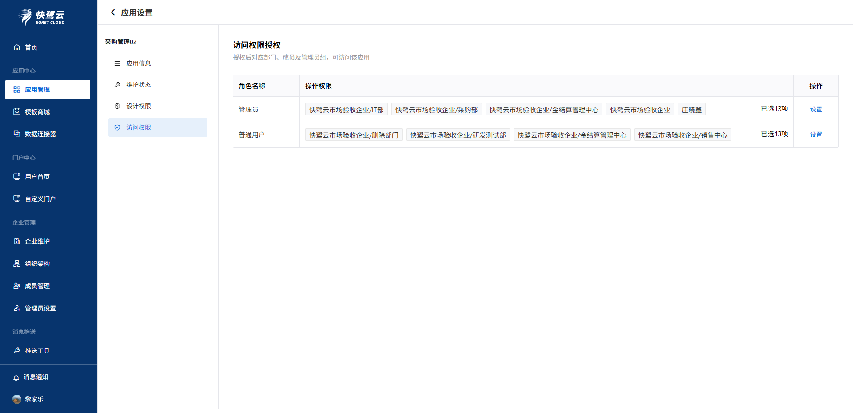Click the 快鹭云市场验收企业/IT部 tag

(346, 110)
